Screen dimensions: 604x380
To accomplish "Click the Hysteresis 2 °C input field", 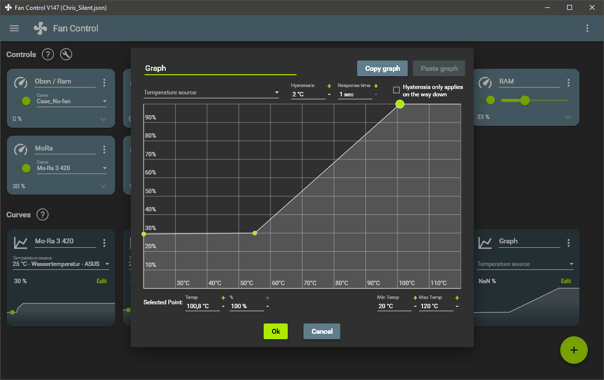I will click(x=308, y=94).
